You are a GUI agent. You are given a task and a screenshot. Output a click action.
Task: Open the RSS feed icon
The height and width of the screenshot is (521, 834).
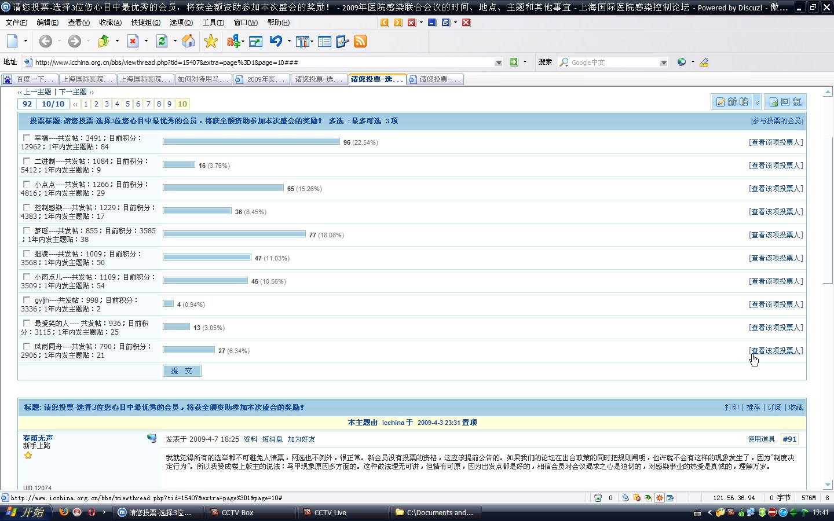click(x=360, y=41)
